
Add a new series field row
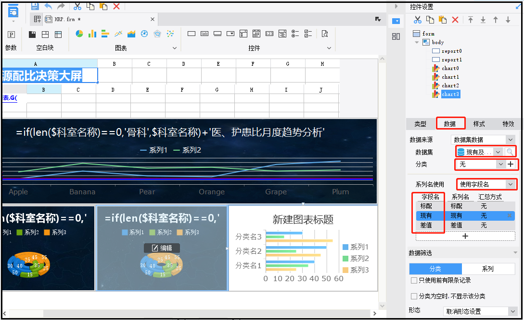[465, 236]
